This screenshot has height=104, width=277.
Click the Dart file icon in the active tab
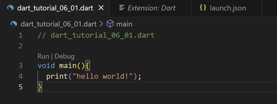point(10,8)
